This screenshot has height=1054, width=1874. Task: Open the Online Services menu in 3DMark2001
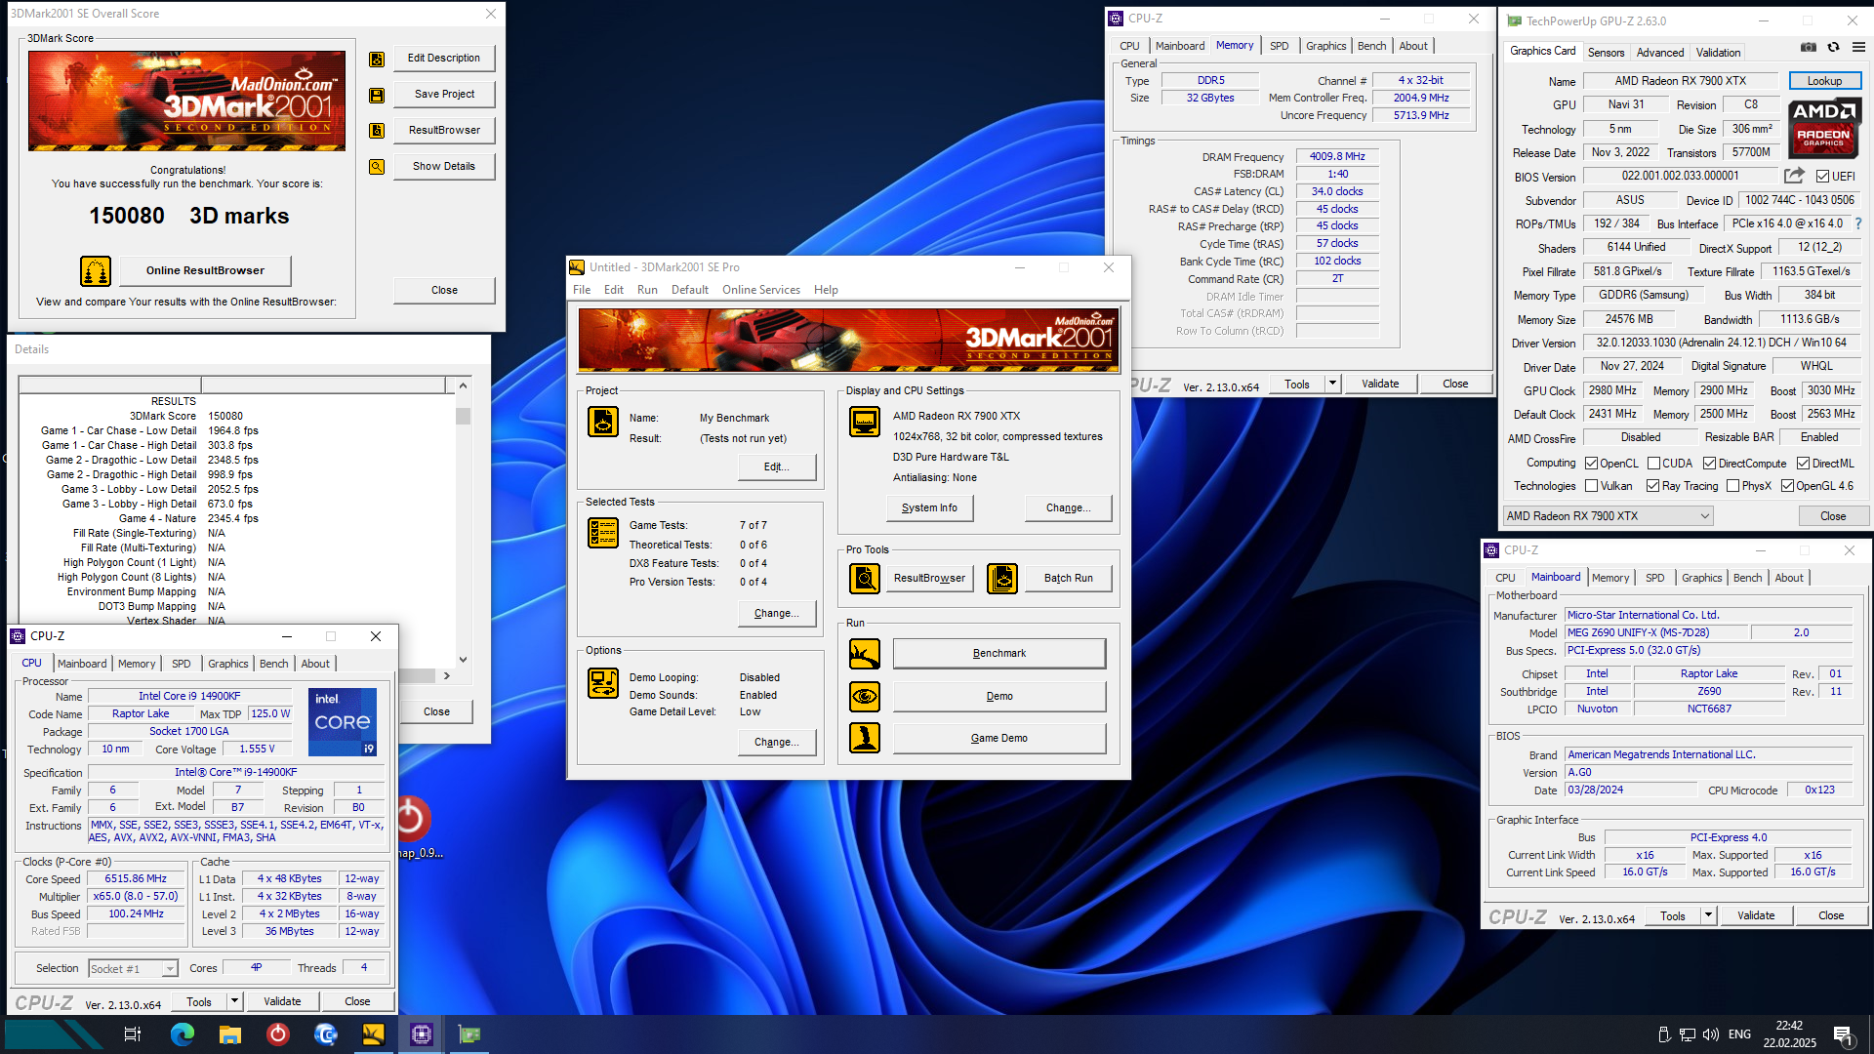[x=761, y=290]
